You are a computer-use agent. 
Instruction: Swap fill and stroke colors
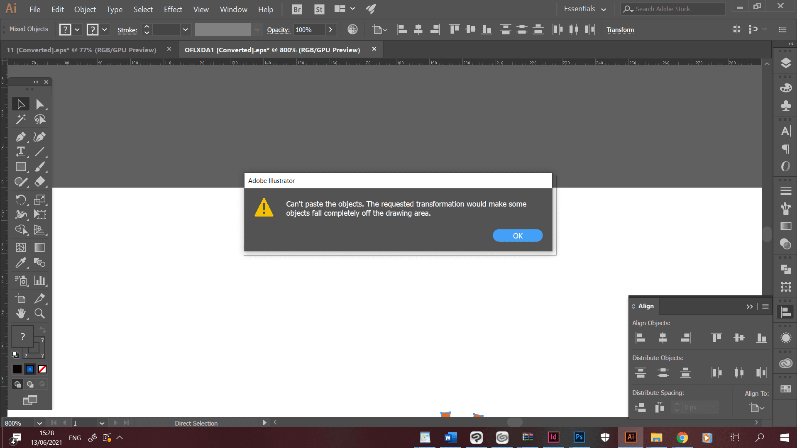tap(42, 330)
